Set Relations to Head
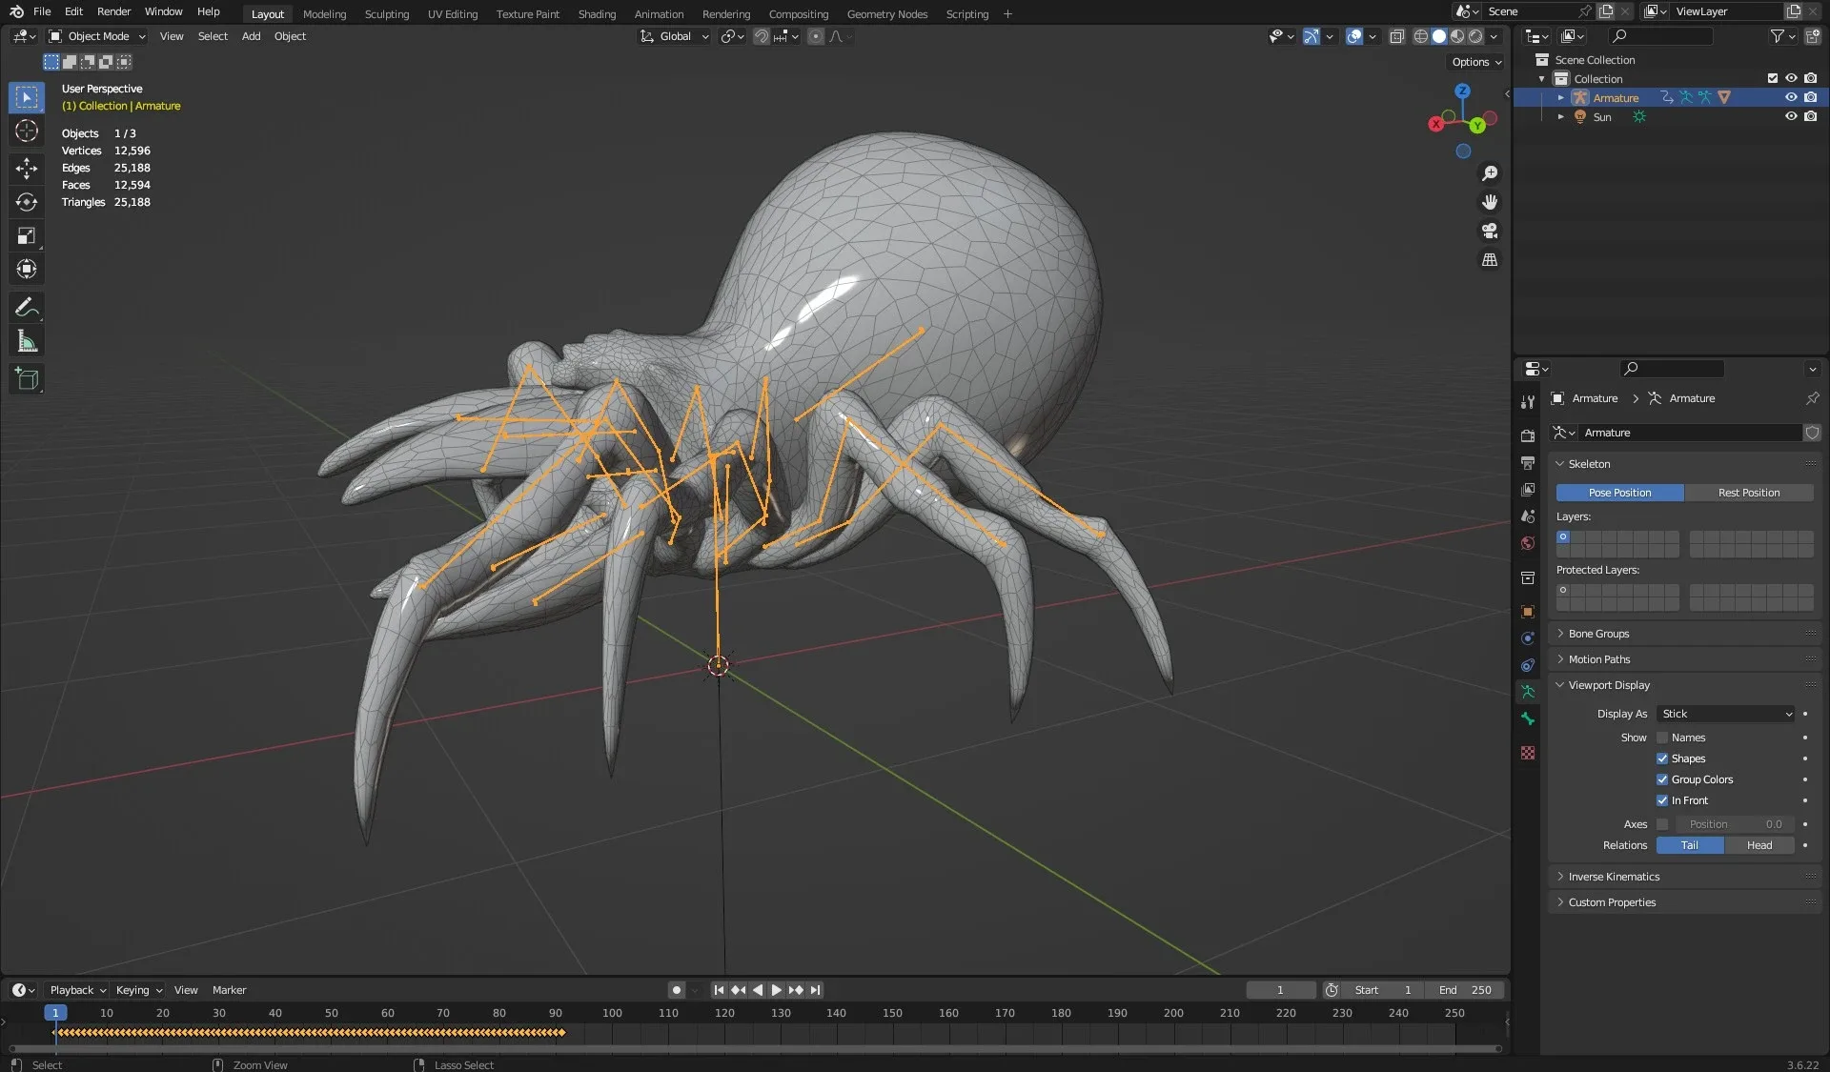The image size is (1830, 1072). tap(1759, 845)
